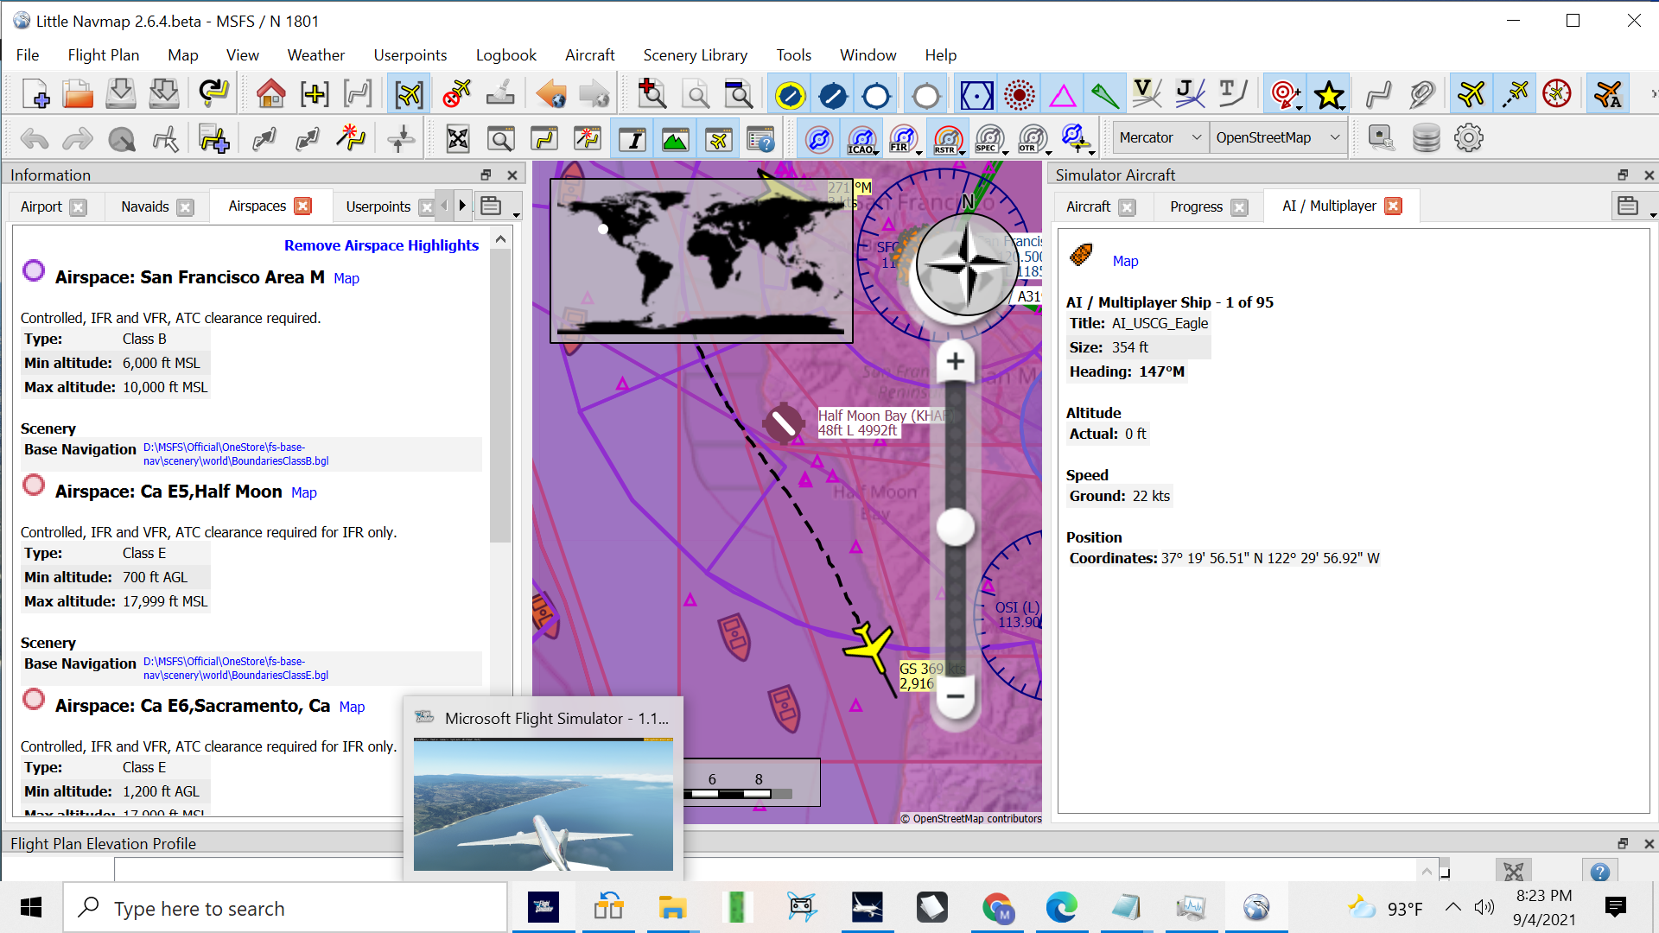Open Google Chrome from the taskbar
This screenshot has width=1659, height=933.
click(x=996, y=908)
